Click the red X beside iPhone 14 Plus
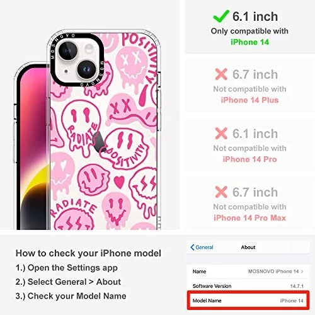Viewport: 315px width, 315px height. (221, 74)
